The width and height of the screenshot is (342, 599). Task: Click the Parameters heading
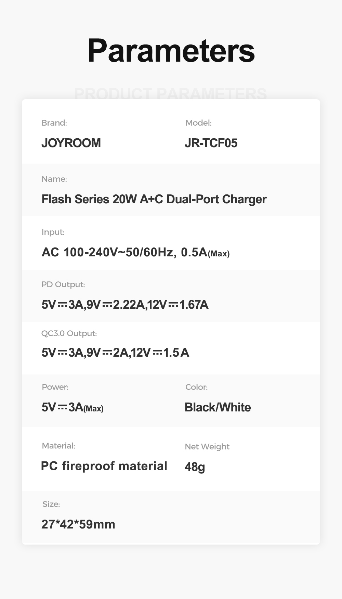[x=171, y=51]
